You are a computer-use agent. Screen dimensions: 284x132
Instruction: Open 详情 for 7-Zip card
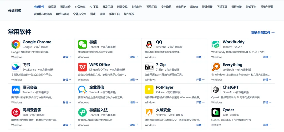(x=200, y=80)
